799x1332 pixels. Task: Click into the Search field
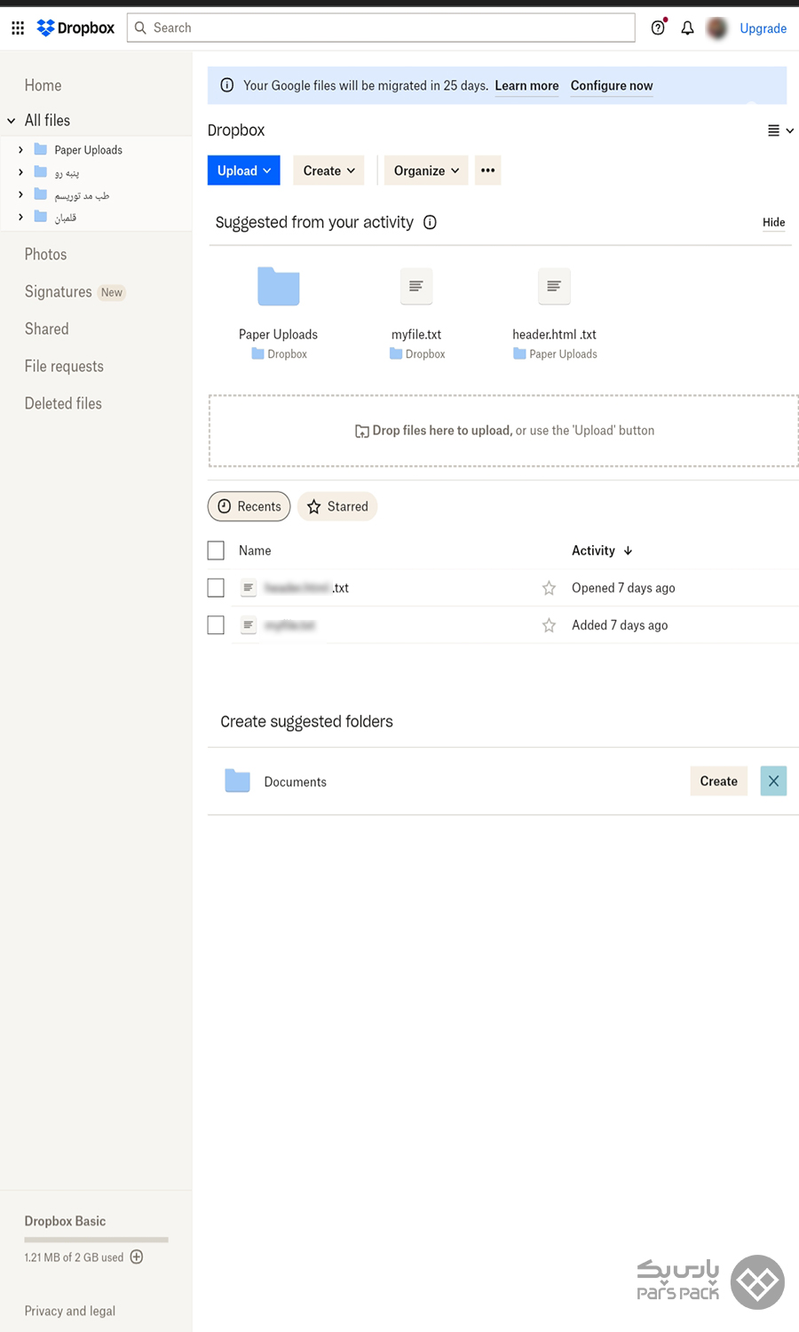coord(382,28)
